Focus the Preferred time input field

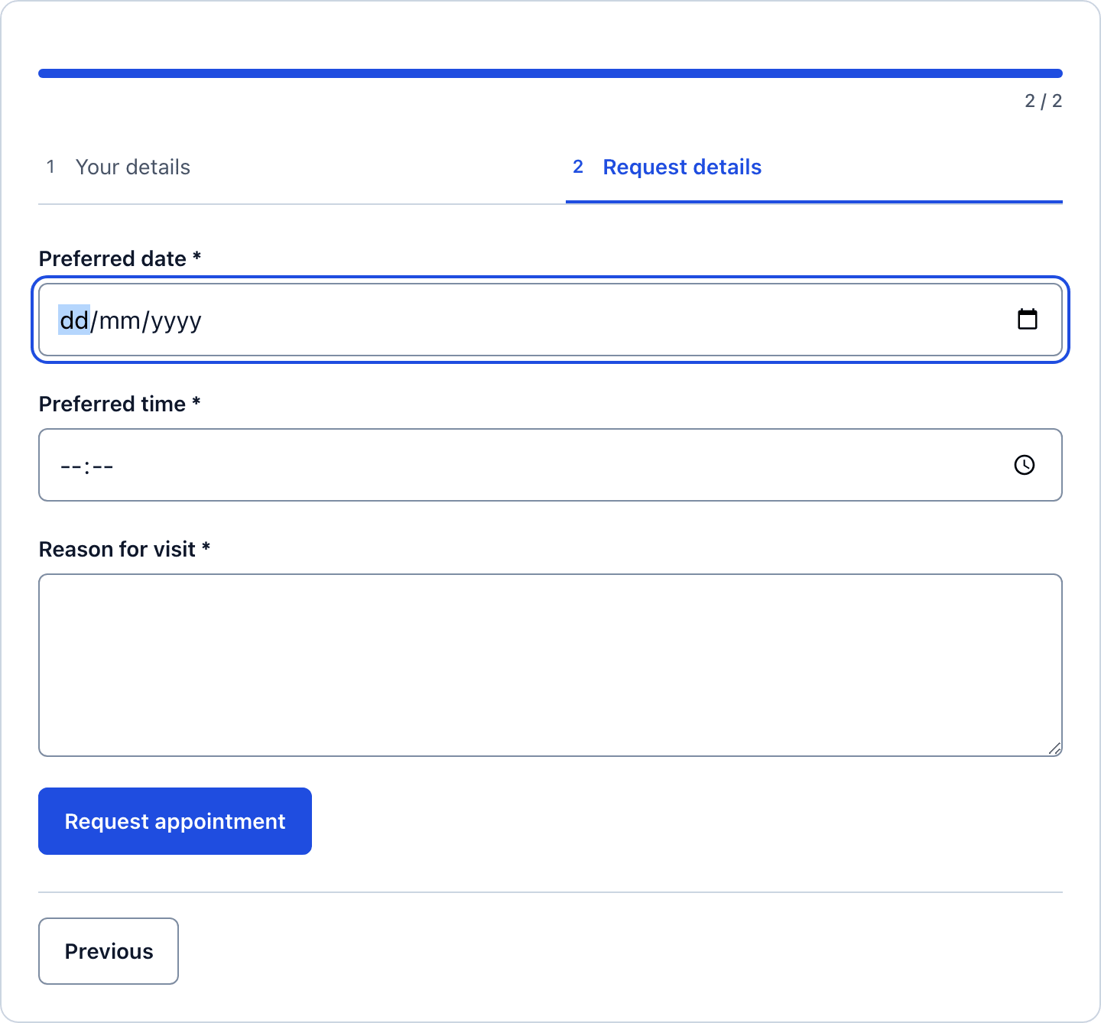pos(550,465)
